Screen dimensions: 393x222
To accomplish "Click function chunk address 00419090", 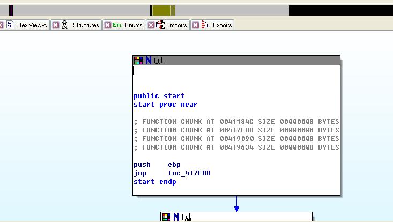I will 236,139.
